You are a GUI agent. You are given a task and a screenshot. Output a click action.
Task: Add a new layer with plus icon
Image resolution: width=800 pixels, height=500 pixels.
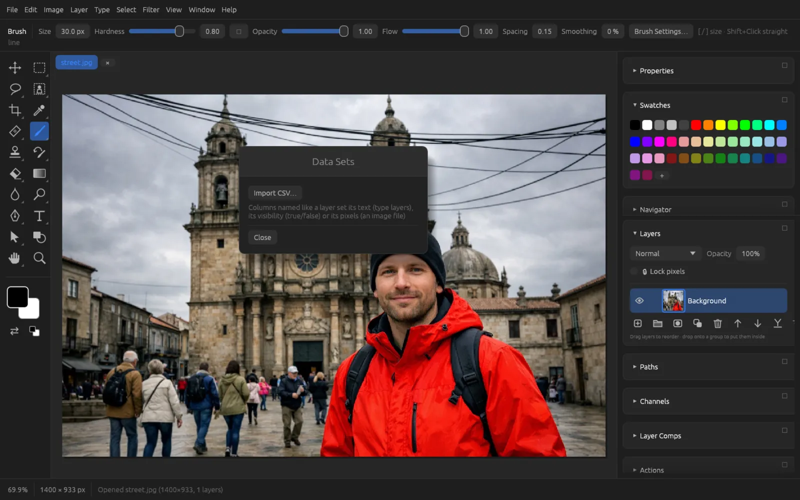[637, 323]
